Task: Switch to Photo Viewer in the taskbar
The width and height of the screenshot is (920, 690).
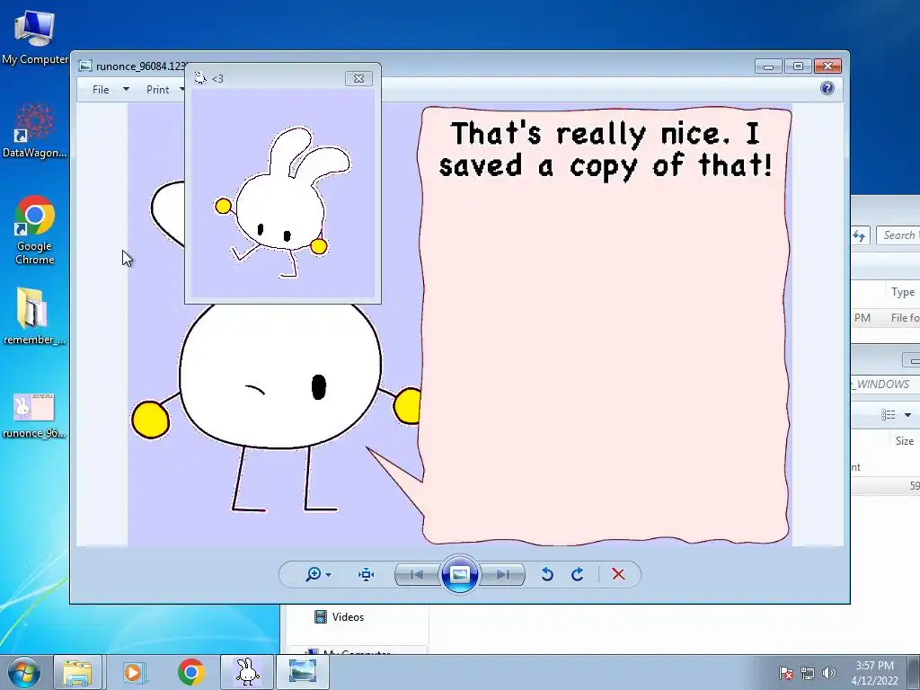Action: coord(303,672)
